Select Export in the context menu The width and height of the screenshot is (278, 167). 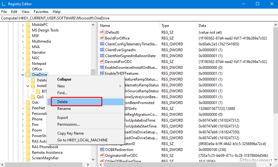(x=86, y=118)
